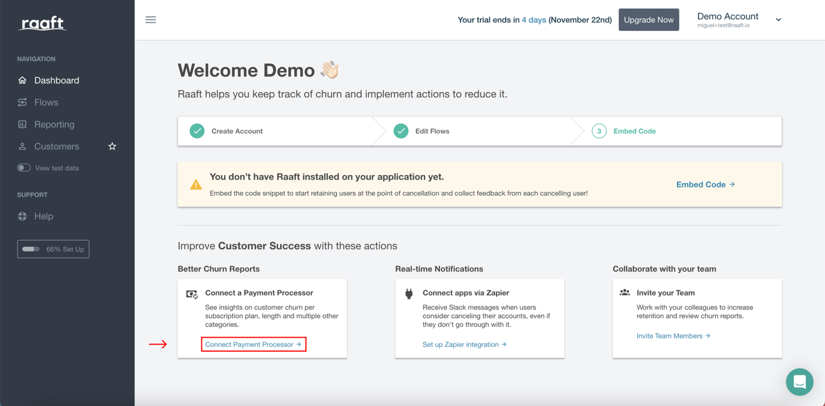Open Reporting in the sidebar

pos(54,124)
